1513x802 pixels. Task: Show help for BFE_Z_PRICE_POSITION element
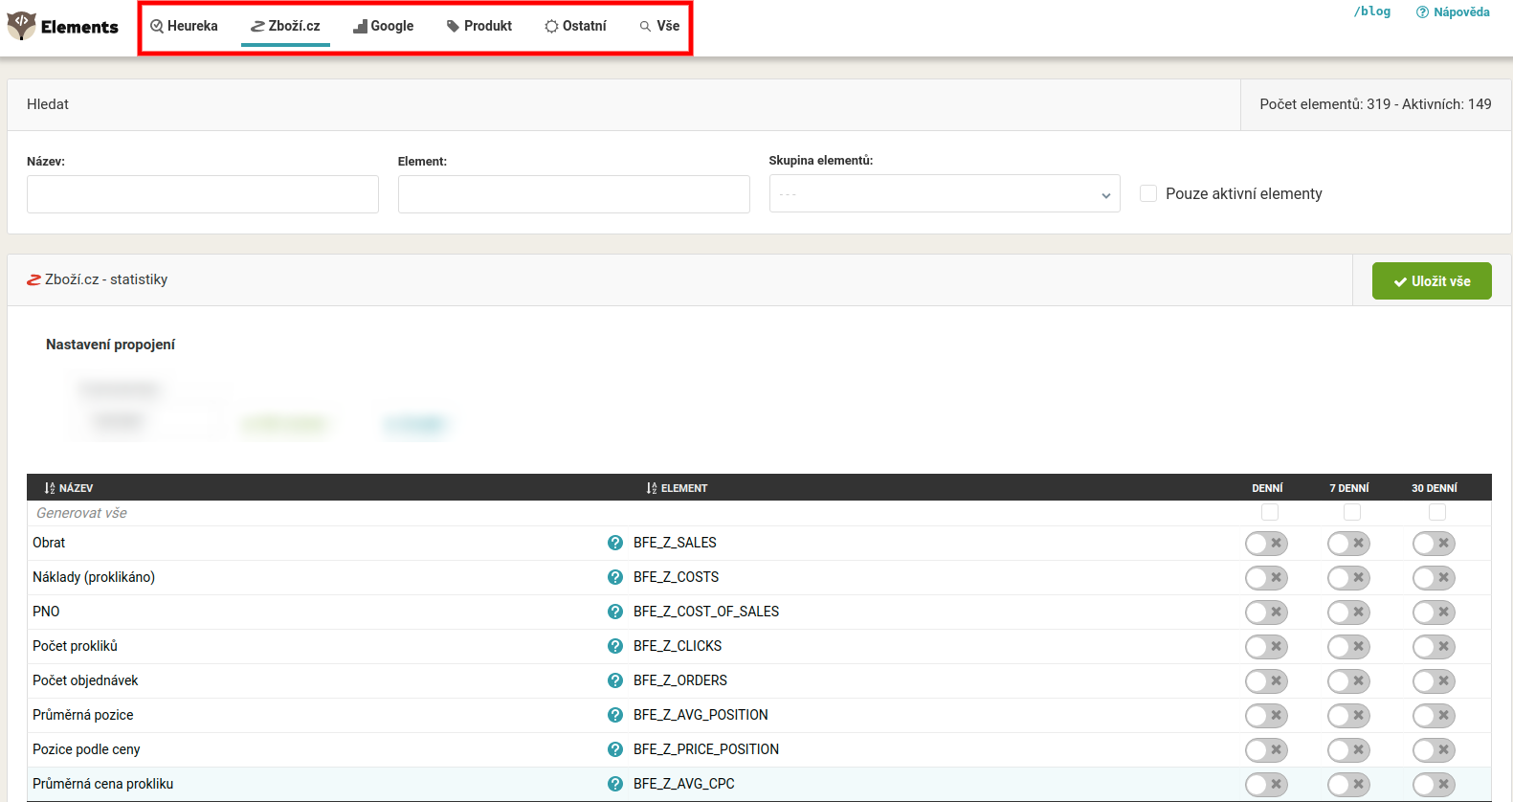click(x=615, y=749)
